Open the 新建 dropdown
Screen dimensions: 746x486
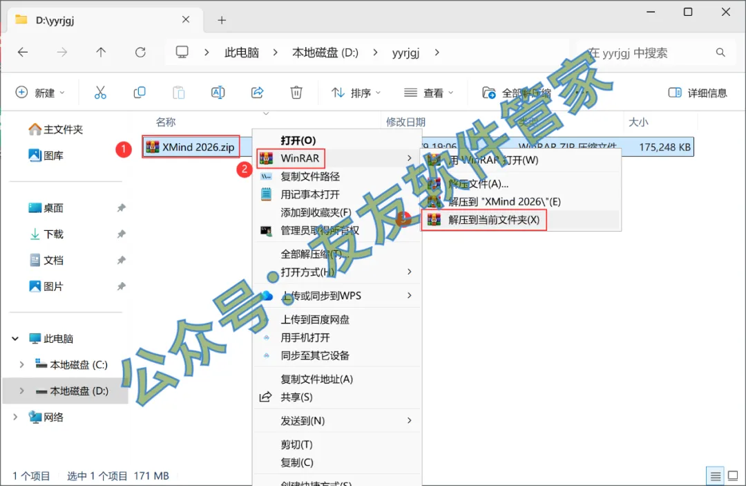(41, 93)
